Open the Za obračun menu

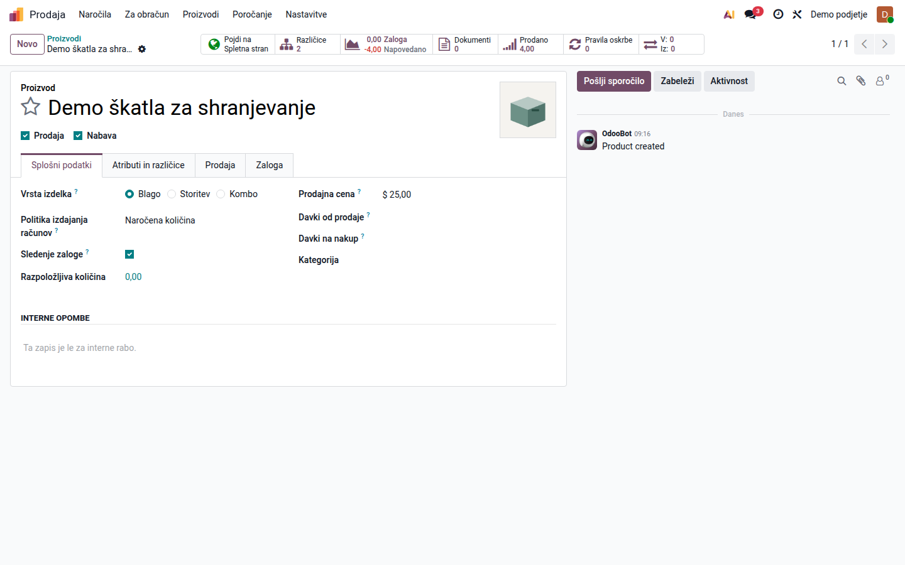click(x=147, y=14)
